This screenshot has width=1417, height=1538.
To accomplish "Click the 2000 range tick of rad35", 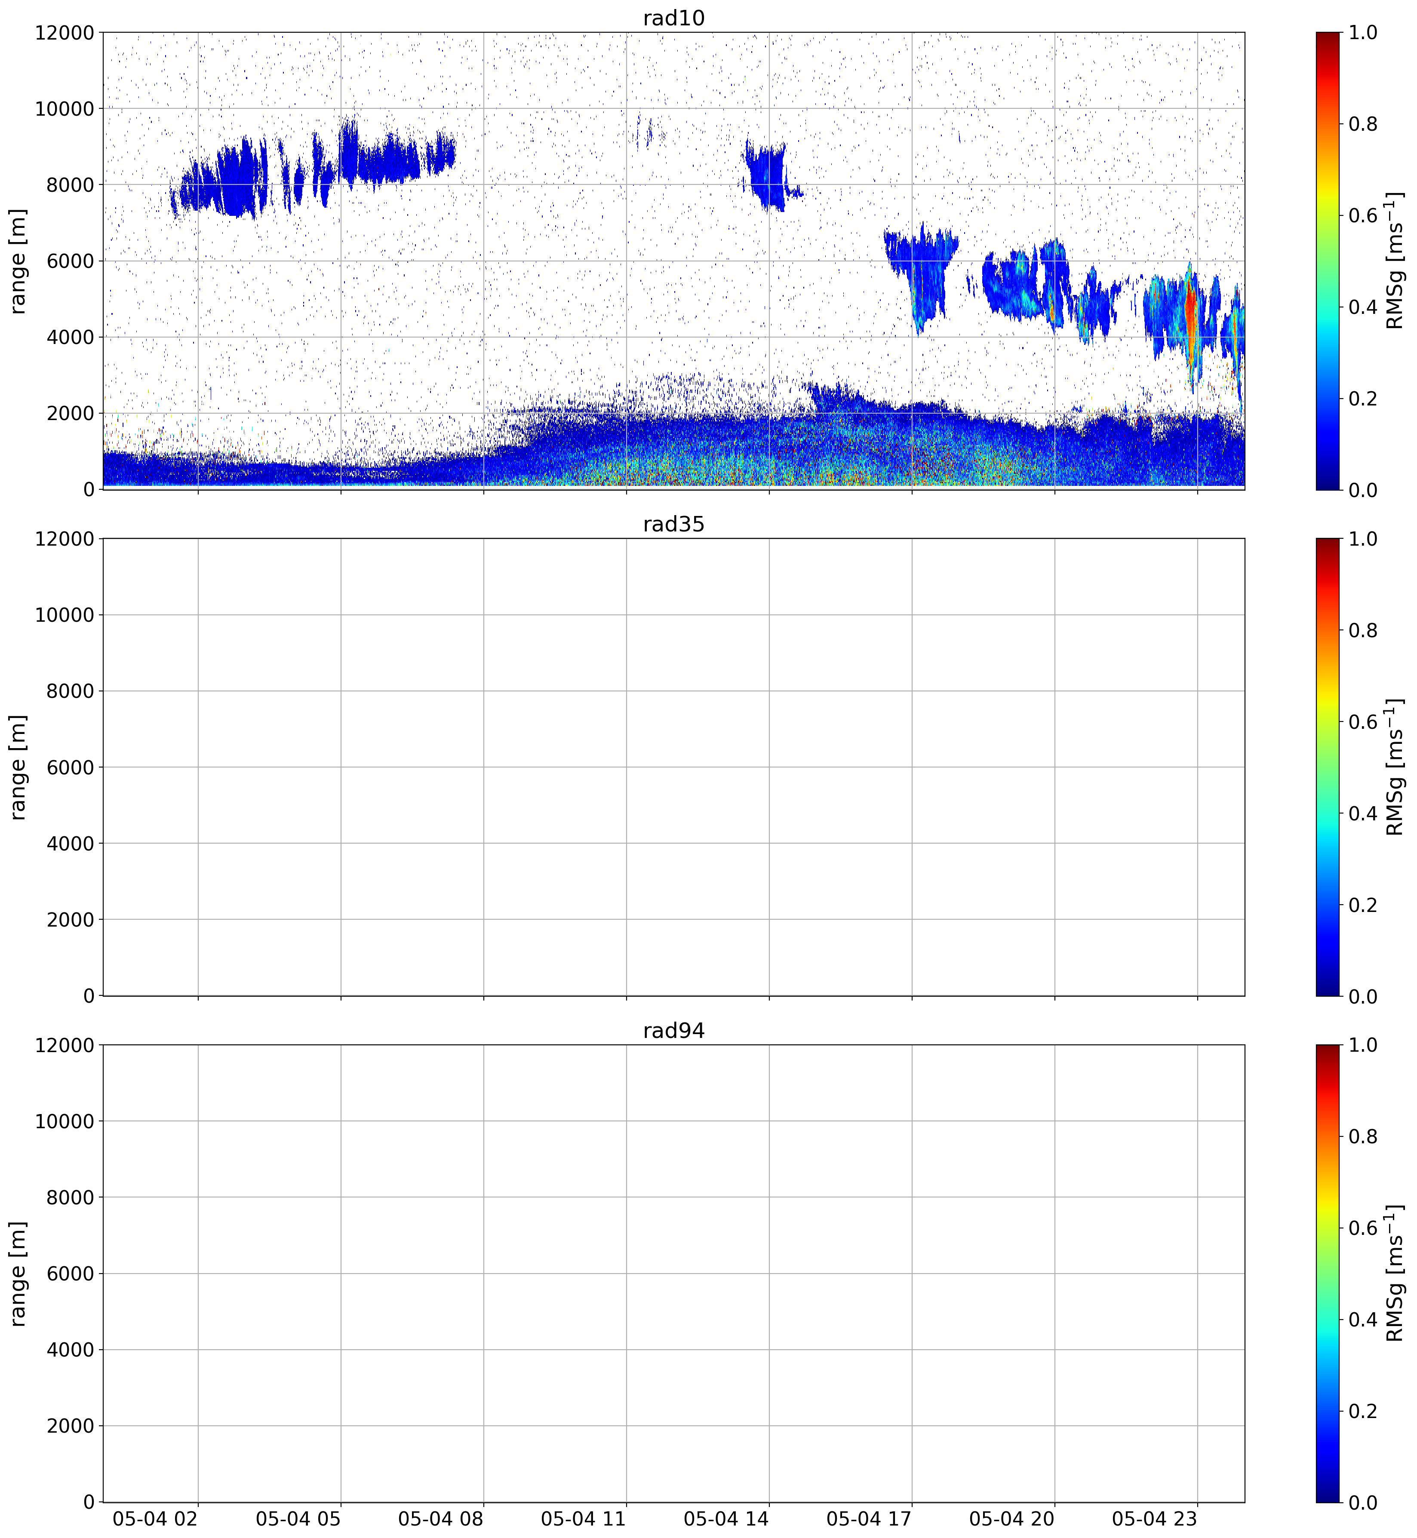I will (x=70, y=919).
